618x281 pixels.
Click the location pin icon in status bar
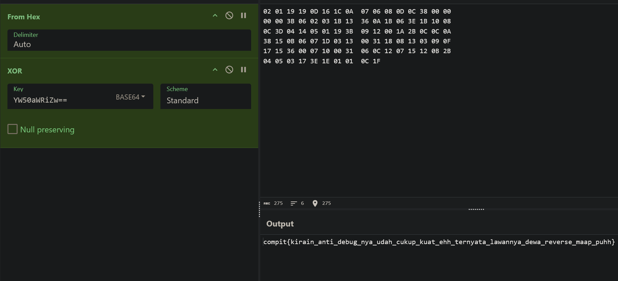click(x=315, y=203)
